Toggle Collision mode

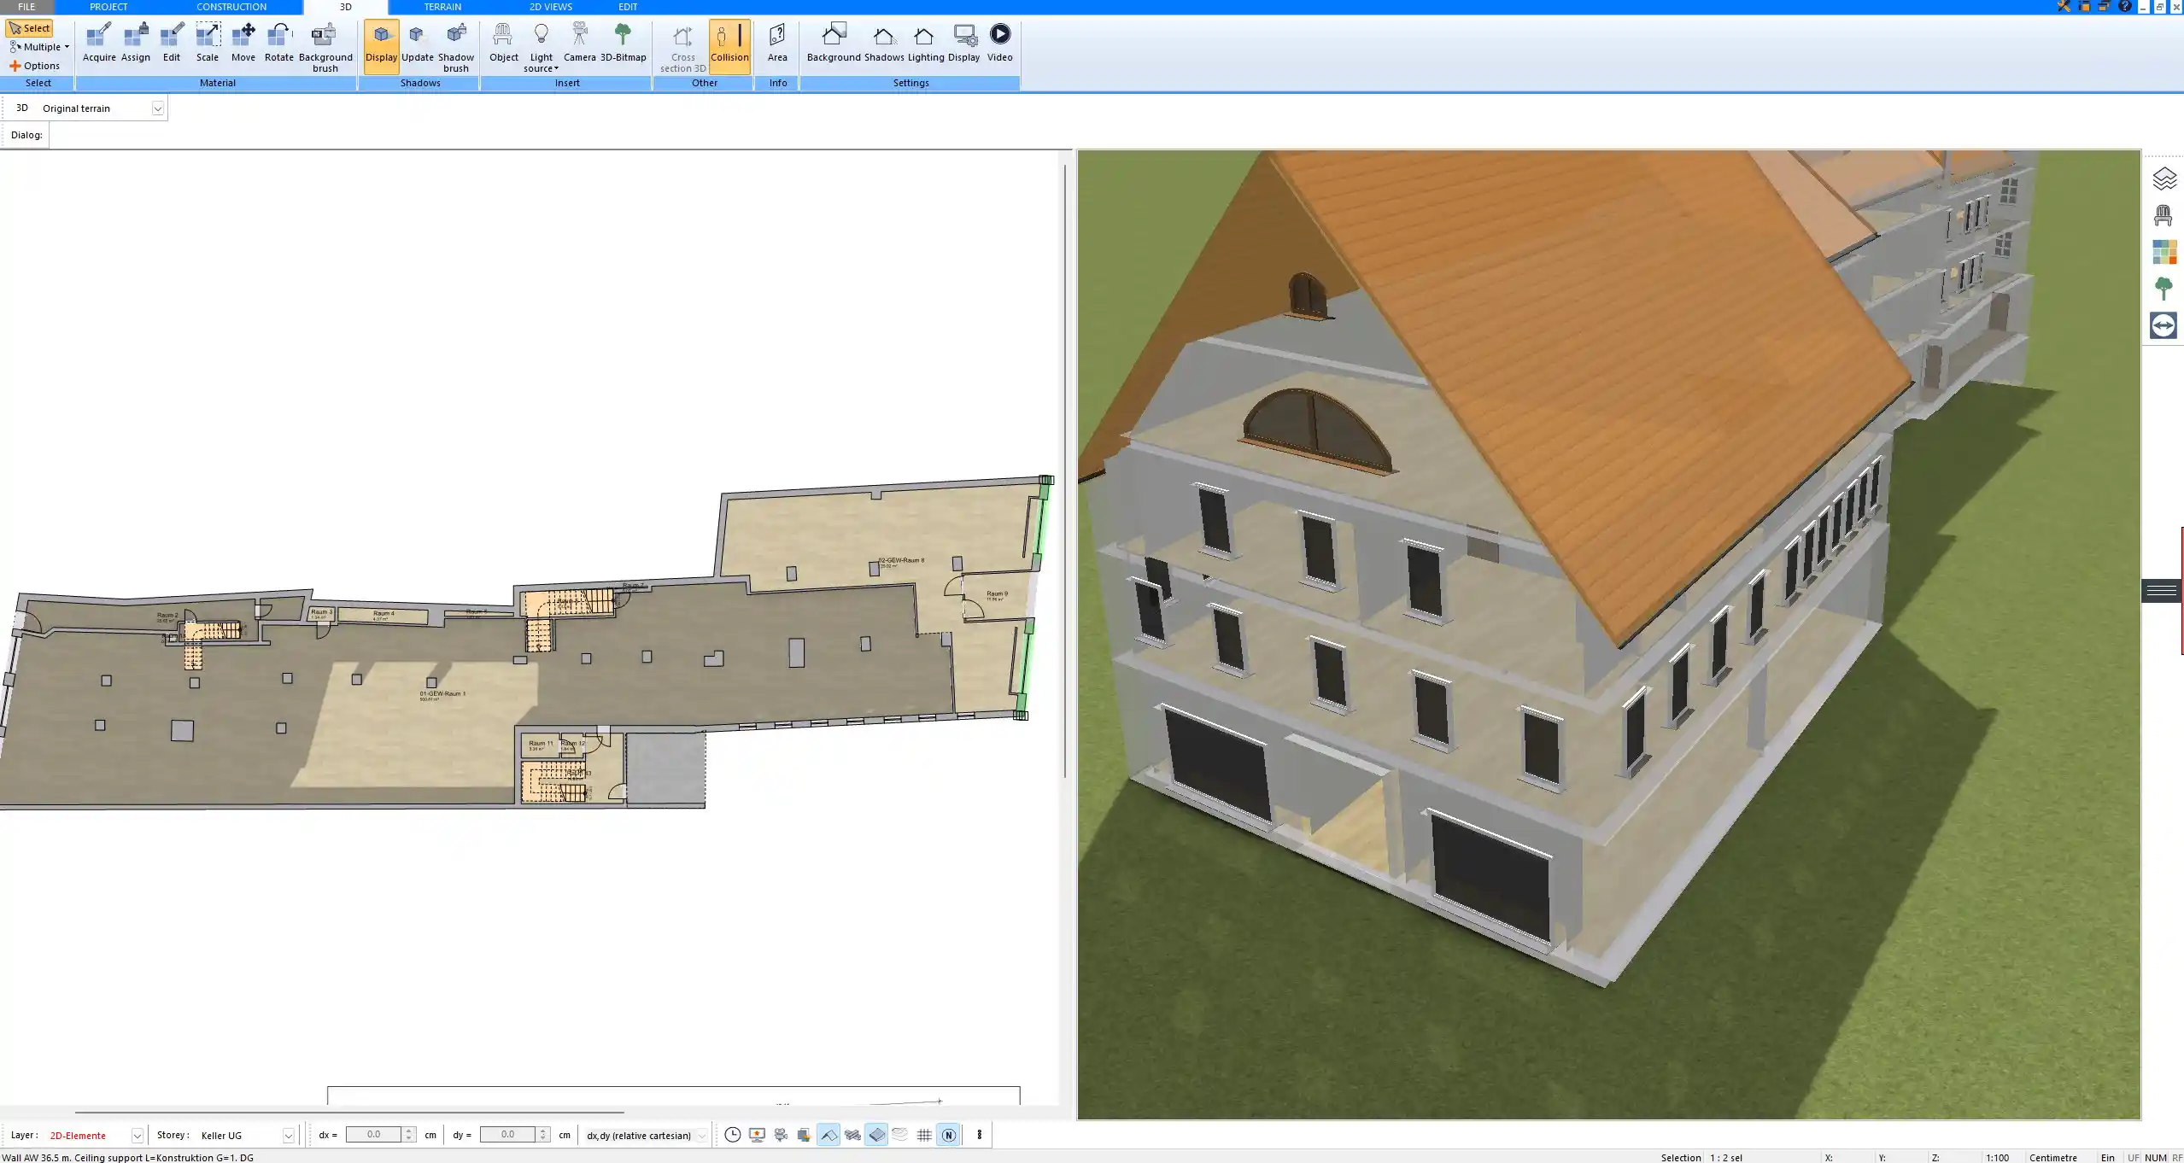[729, 46]
